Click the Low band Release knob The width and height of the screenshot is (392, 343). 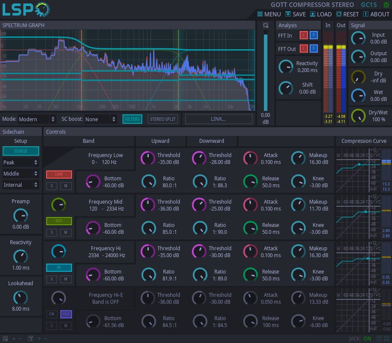click(x=250, y=181)
